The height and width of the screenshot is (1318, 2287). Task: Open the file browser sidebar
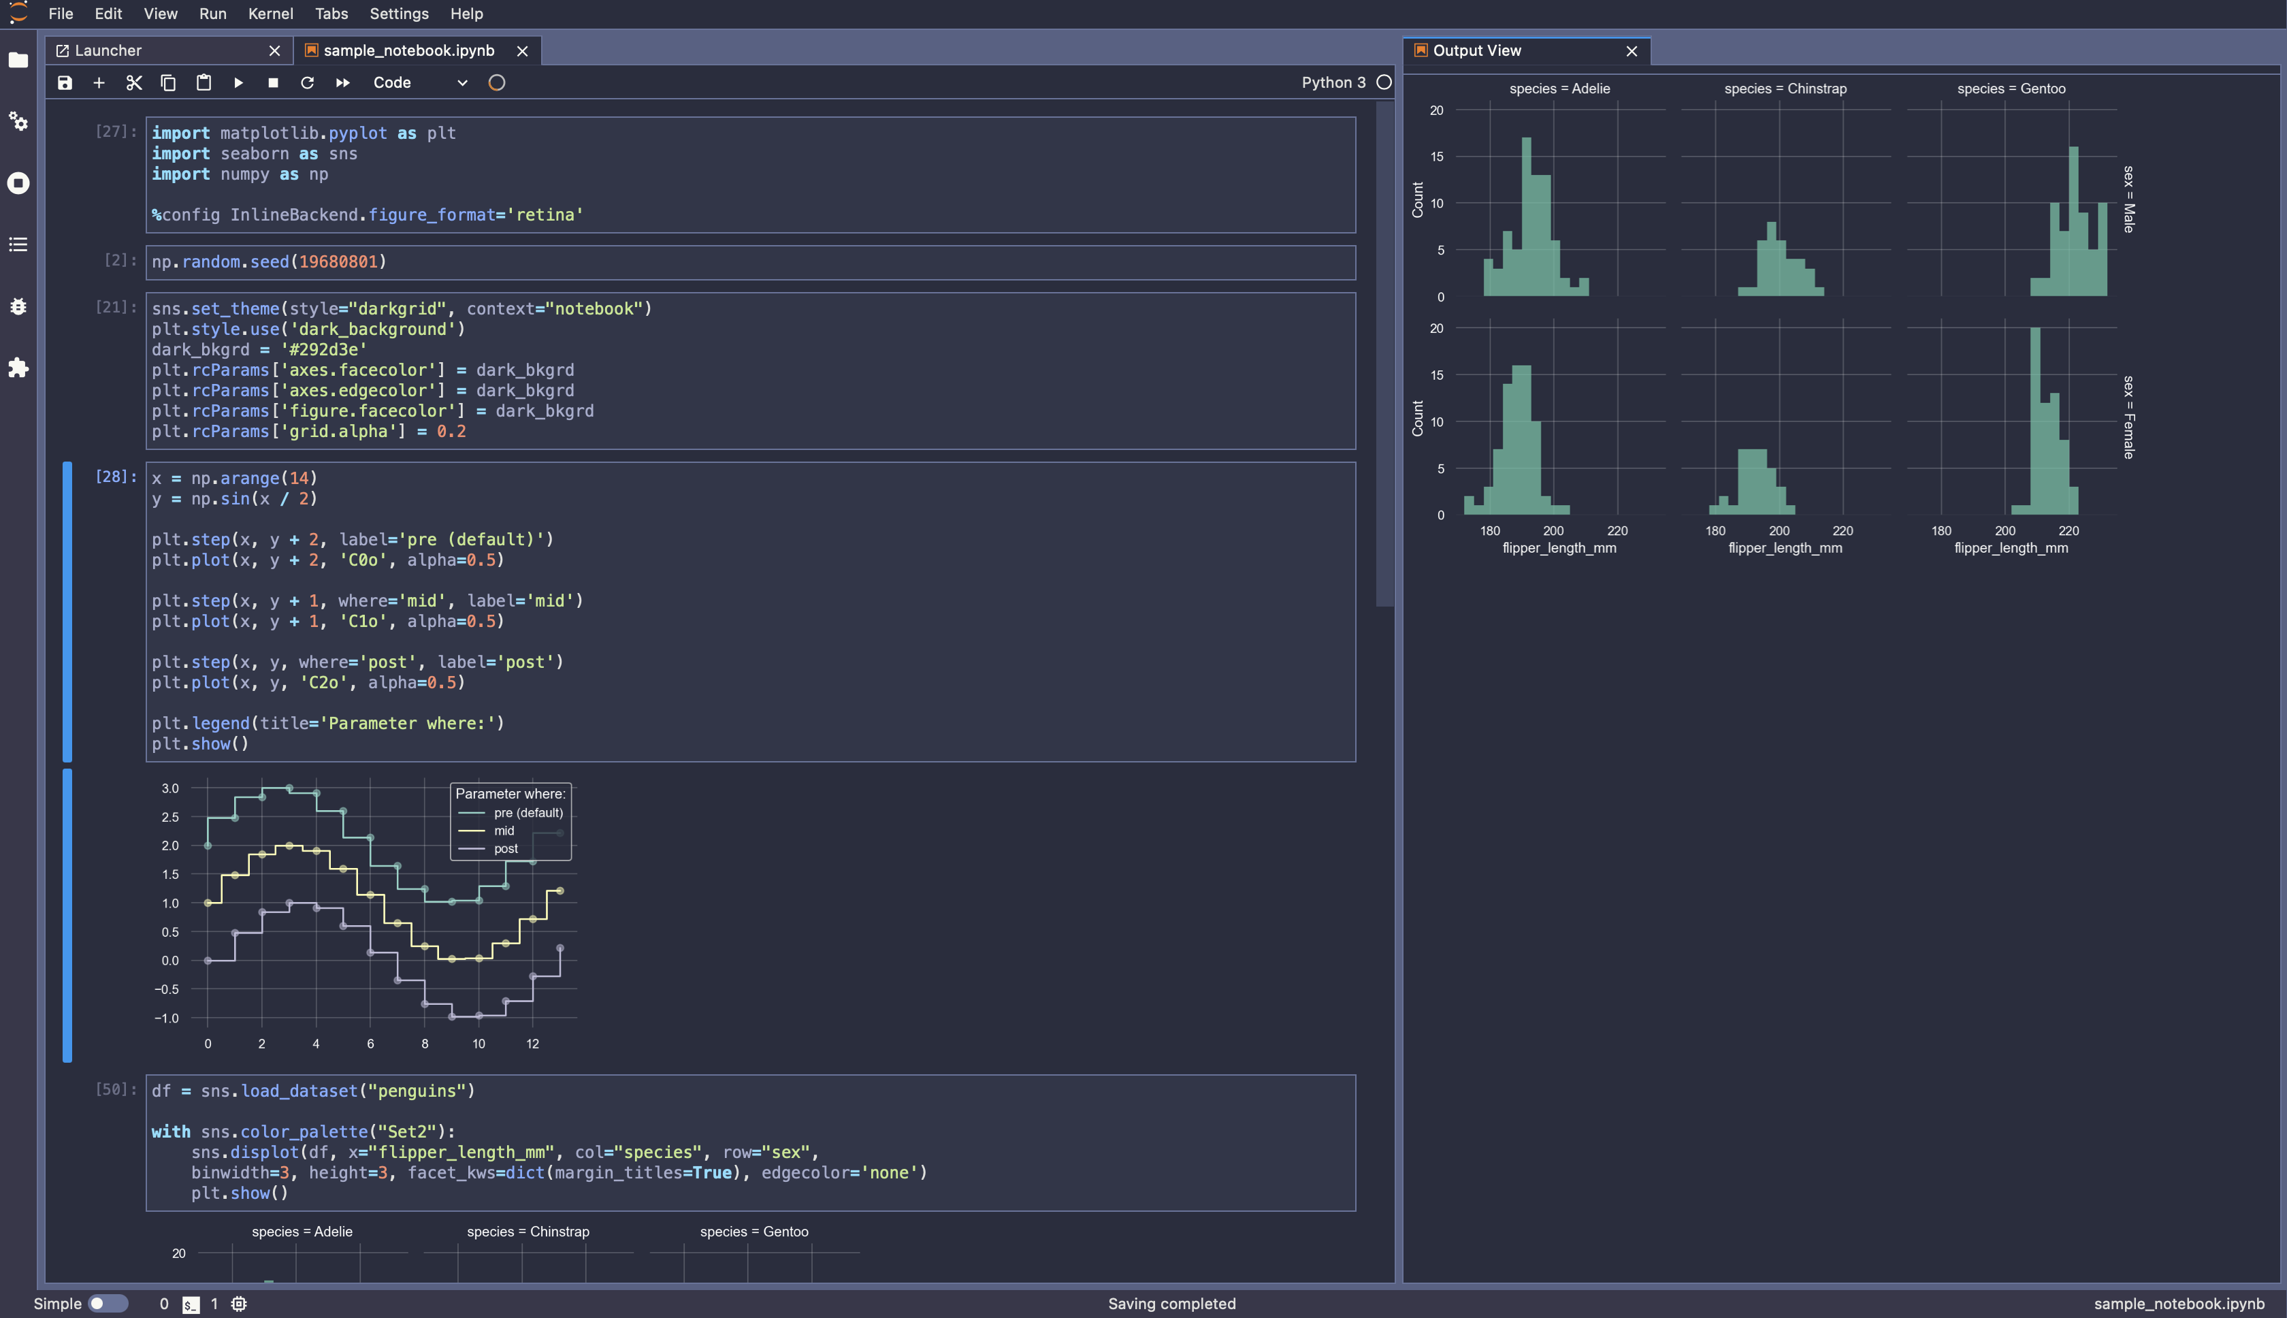tap(18, 60)
